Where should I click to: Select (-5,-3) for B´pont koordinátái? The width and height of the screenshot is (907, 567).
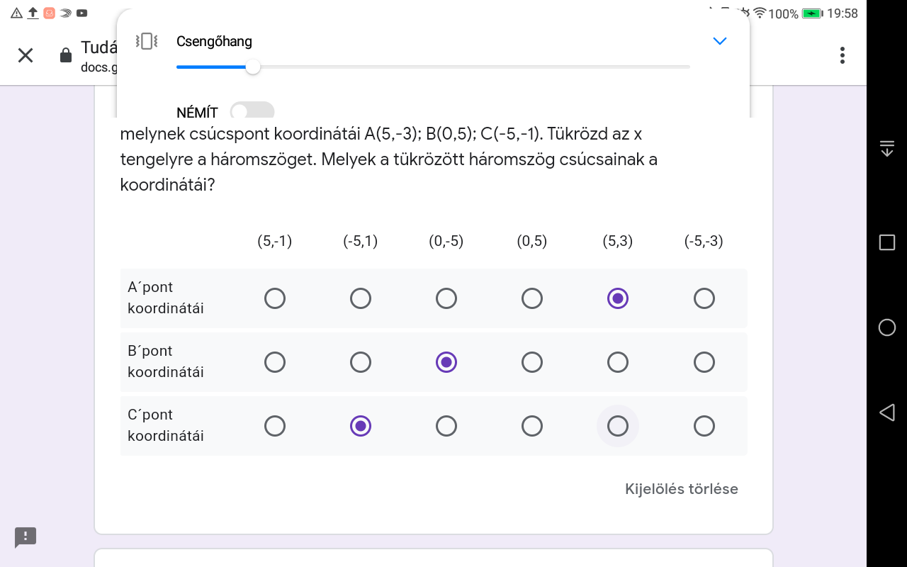point(704,362)
